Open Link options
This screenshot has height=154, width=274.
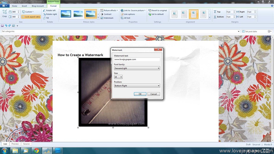point(128,14)
